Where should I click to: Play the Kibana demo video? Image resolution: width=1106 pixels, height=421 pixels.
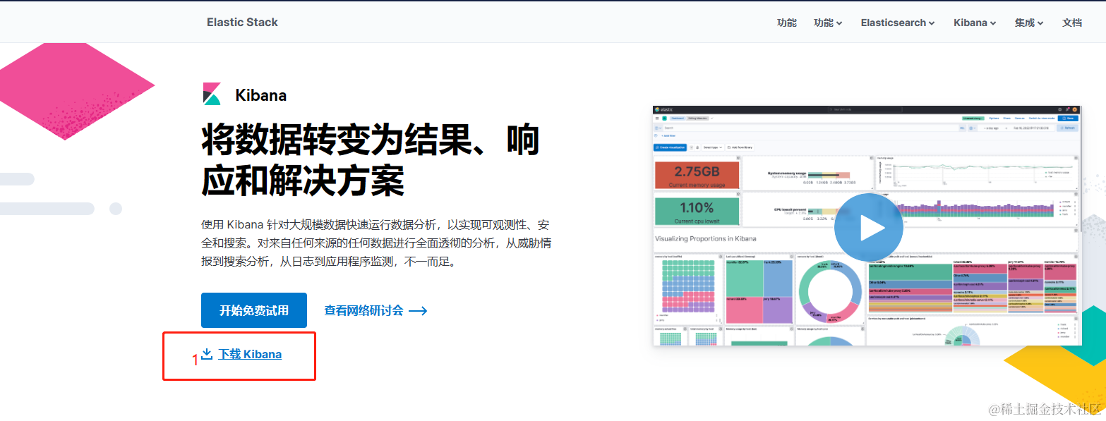[x=868, y=227]
